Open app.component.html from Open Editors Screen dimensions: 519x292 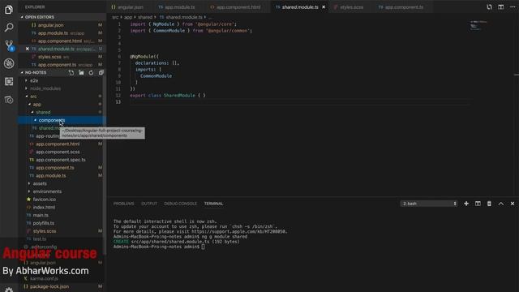(62, 41)
